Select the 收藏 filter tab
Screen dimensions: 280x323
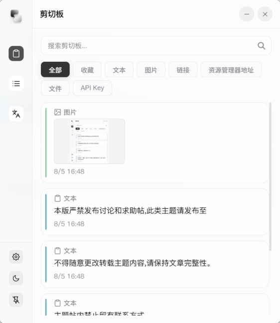click(x=87, y=70)
